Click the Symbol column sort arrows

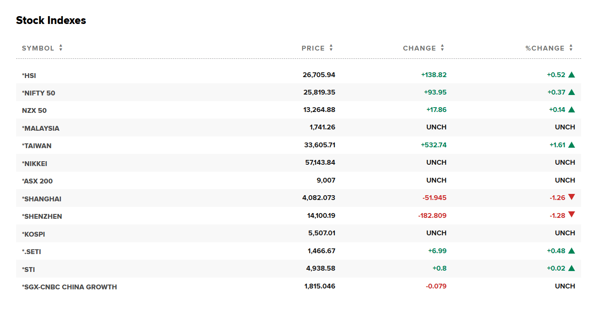(x=61, y=48)
